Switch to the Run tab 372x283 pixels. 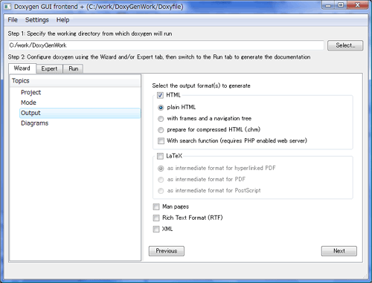pos(74,68)
